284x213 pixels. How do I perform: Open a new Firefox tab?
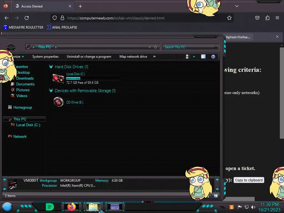80,6
